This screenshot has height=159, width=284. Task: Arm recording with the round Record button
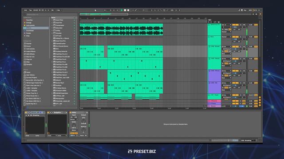[x=128, y=10]
